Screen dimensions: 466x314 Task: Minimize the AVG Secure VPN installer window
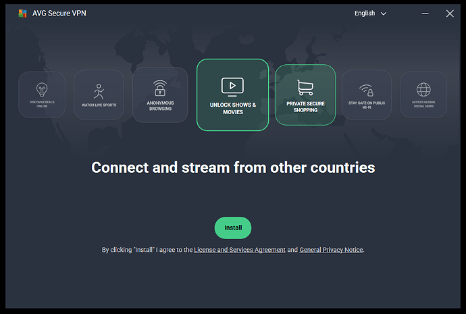(425, 14)
